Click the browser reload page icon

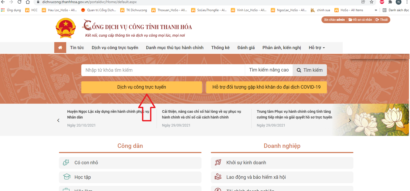tap(19, 2)
